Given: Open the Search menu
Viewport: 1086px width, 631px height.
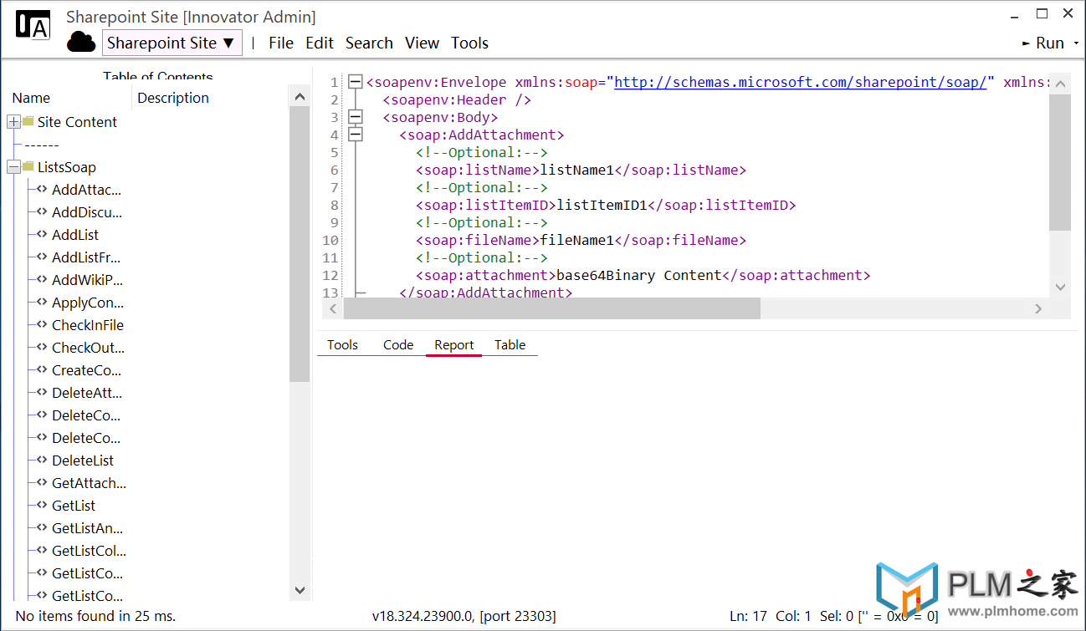Looking at the screenshot, I should pyautogui.click(x=369, y=43).
